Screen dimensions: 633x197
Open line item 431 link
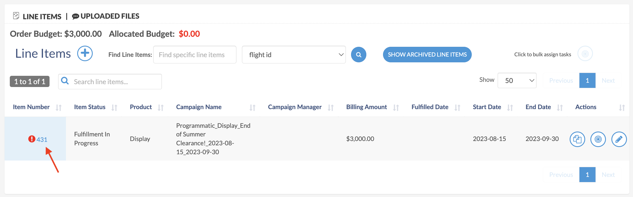42,140
